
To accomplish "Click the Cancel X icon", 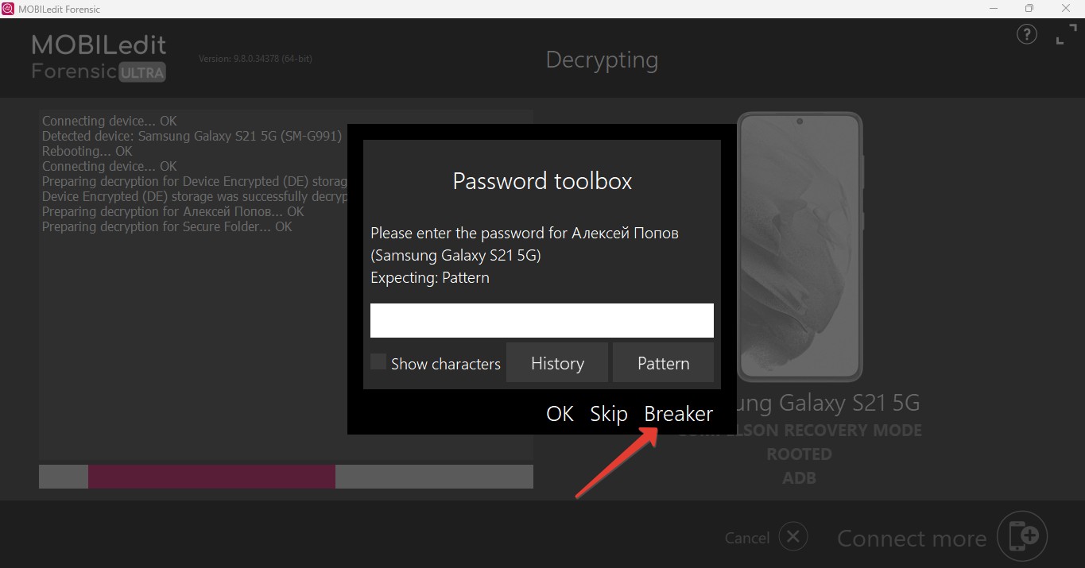I will pyautogui.click(x=793, y=537).
